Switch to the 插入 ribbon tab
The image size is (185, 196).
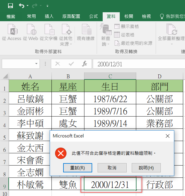49,16
